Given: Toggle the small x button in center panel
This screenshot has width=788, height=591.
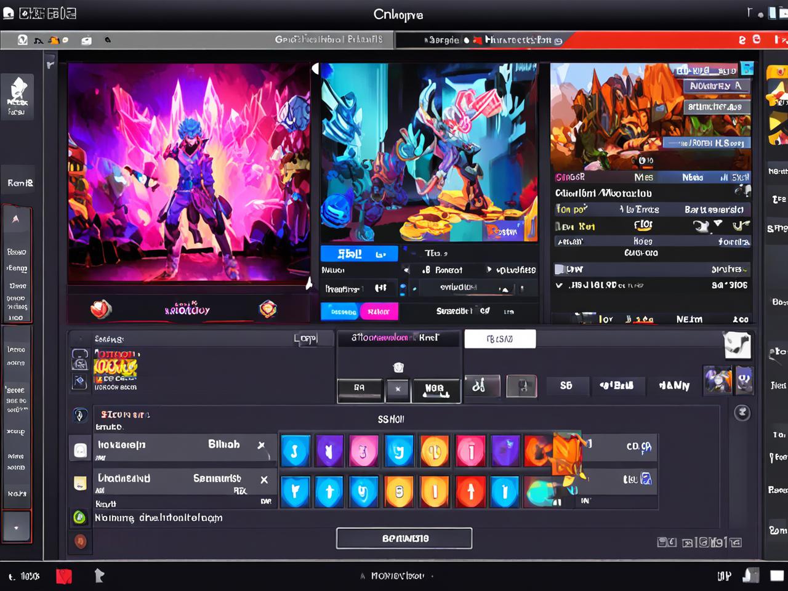Looking at the screenshot, I should click(398, 389).
